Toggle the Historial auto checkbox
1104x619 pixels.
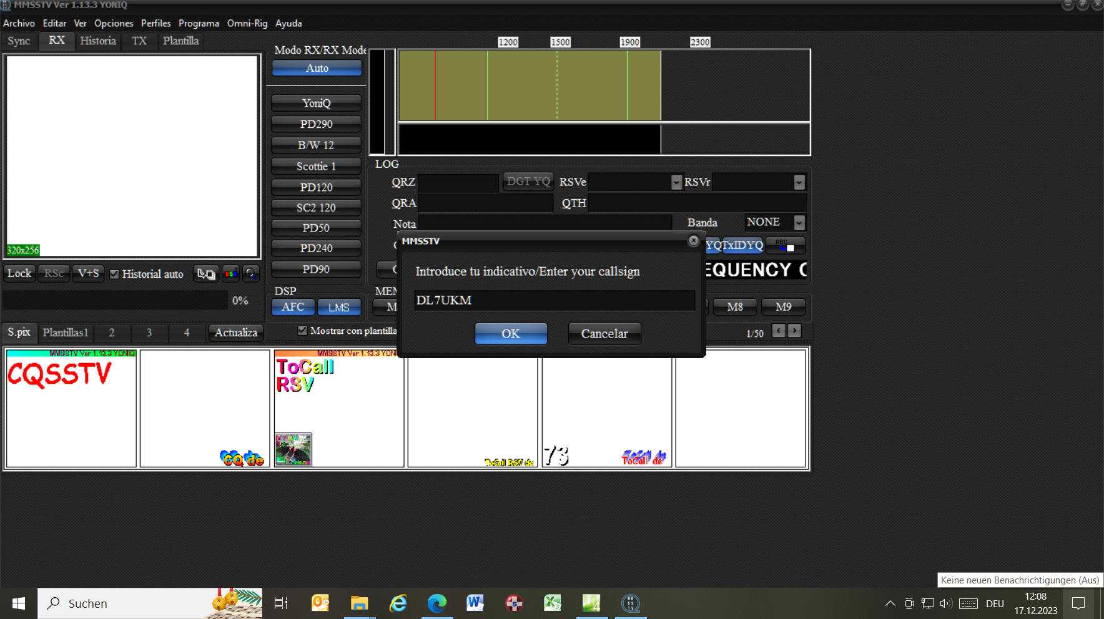pos(114,274)
